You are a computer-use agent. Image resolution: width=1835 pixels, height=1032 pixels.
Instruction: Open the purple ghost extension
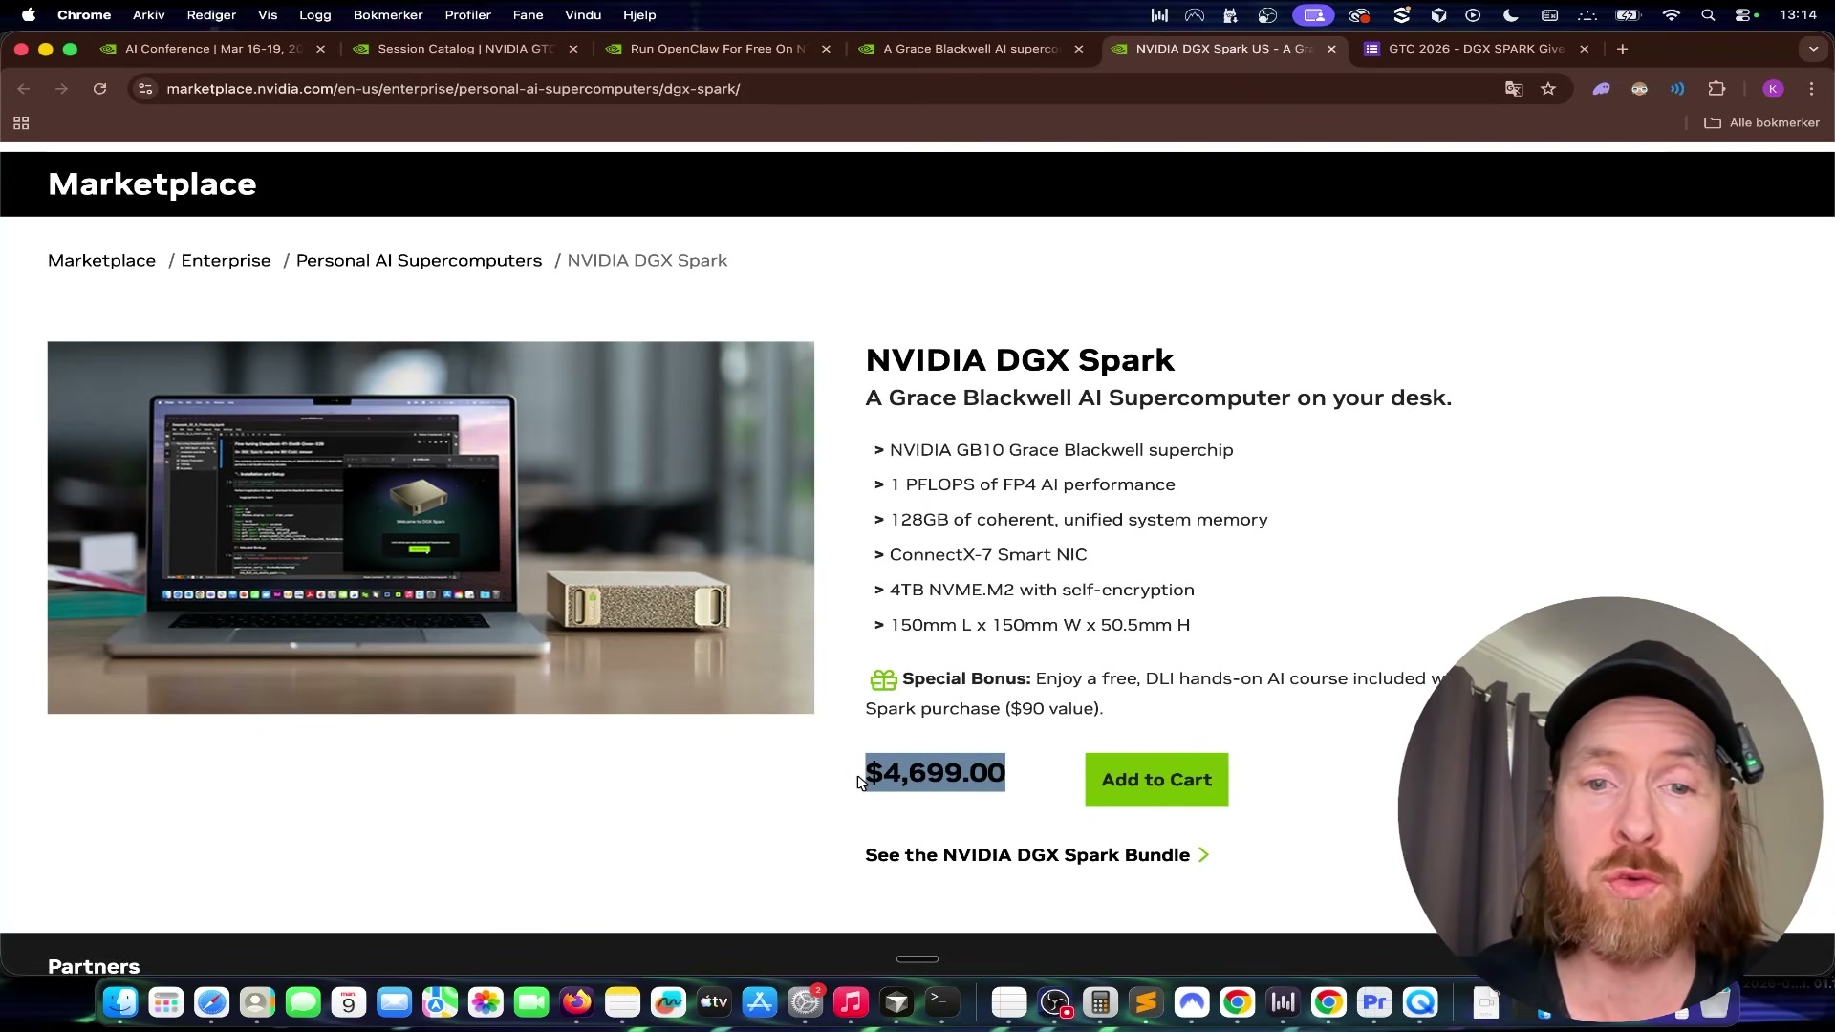click(1602, 89)
